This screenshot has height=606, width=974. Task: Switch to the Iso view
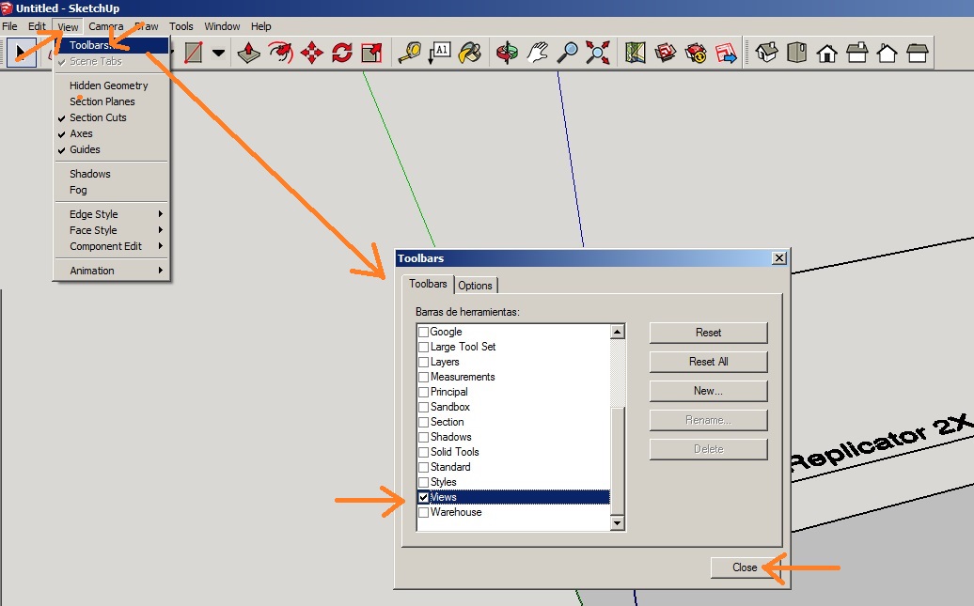[x=766, y=53]
